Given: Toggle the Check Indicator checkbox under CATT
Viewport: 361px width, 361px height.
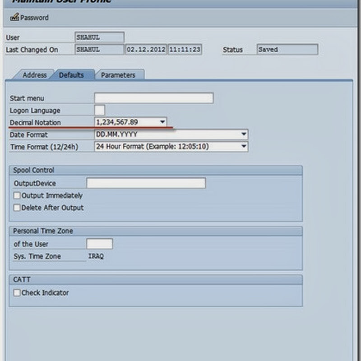Looking at the screenshot, I should tap(17, 292).
